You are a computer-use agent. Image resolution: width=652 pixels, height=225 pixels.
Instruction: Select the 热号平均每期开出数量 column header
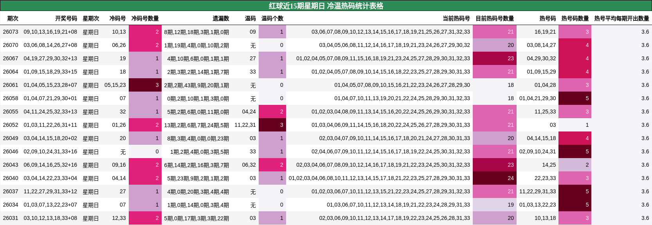click(622, 18)
